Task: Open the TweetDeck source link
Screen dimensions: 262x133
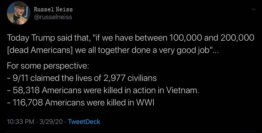Action: coord(84,122)
